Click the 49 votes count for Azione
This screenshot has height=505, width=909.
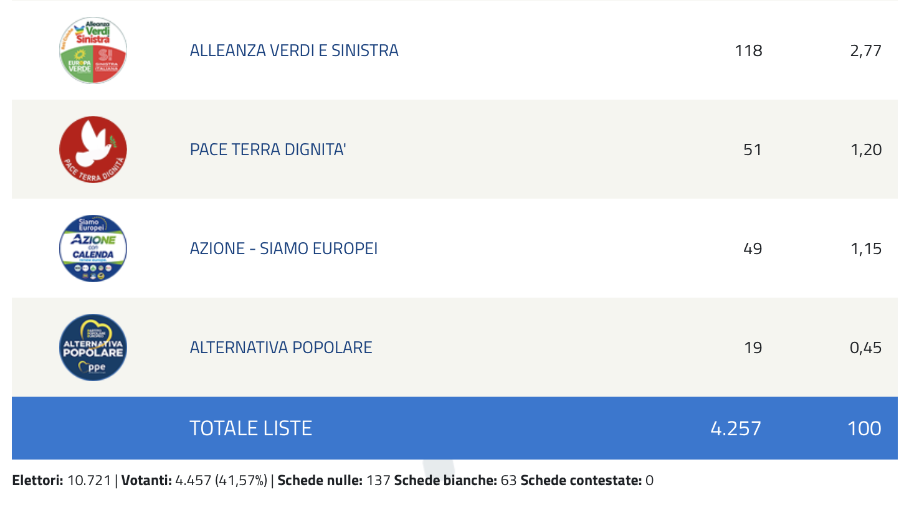[753, 248]
